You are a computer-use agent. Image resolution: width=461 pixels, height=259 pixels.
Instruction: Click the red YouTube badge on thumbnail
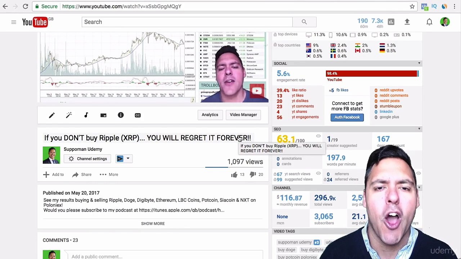pyautogui.click(x=257, y=91)
